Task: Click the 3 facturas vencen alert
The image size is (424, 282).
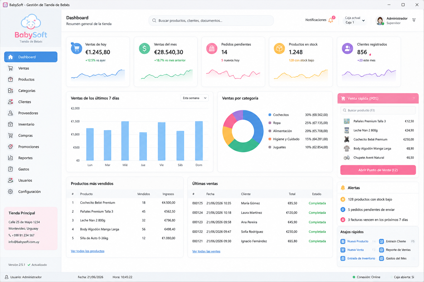Action: point(378,220)
